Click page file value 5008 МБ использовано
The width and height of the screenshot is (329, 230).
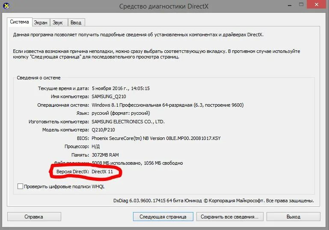click(x=137, y=163)
